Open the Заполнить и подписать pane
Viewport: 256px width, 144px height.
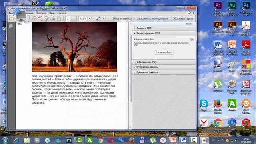[x=152, y=18]
